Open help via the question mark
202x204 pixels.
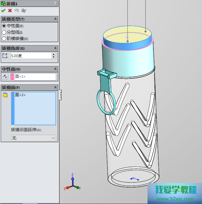pos(55,3)
